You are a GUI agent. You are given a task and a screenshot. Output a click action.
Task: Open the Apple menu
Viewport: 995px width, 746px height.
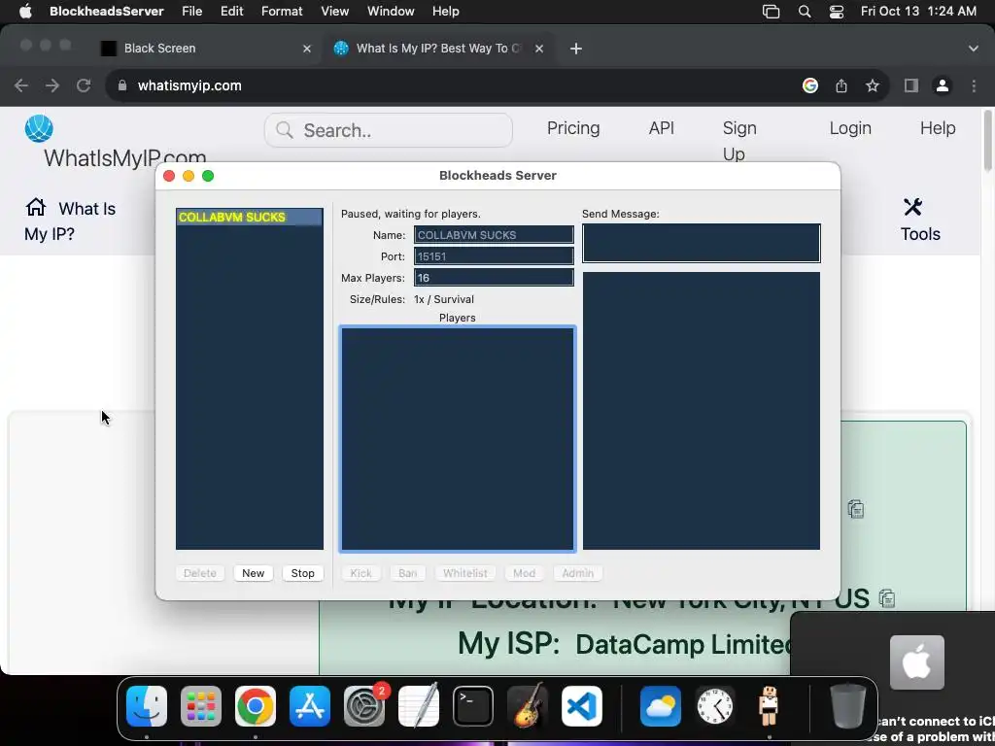[25, 12]
